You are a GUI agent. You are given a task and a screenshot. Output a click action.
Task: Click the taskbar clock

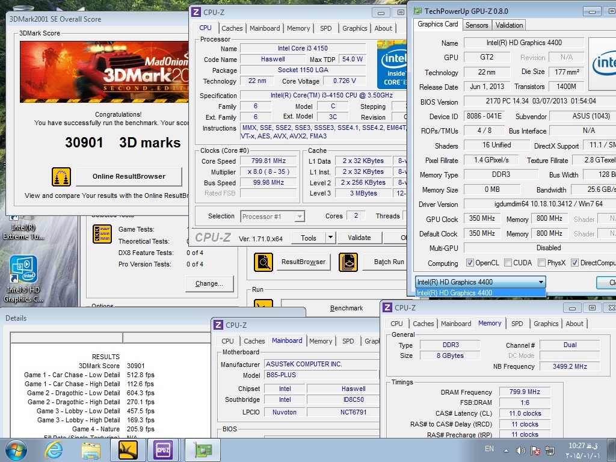583,451
